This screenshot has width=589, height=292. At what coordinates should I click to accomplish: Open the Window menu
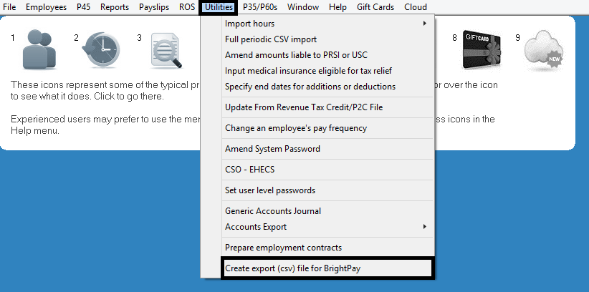click(303, 7)
